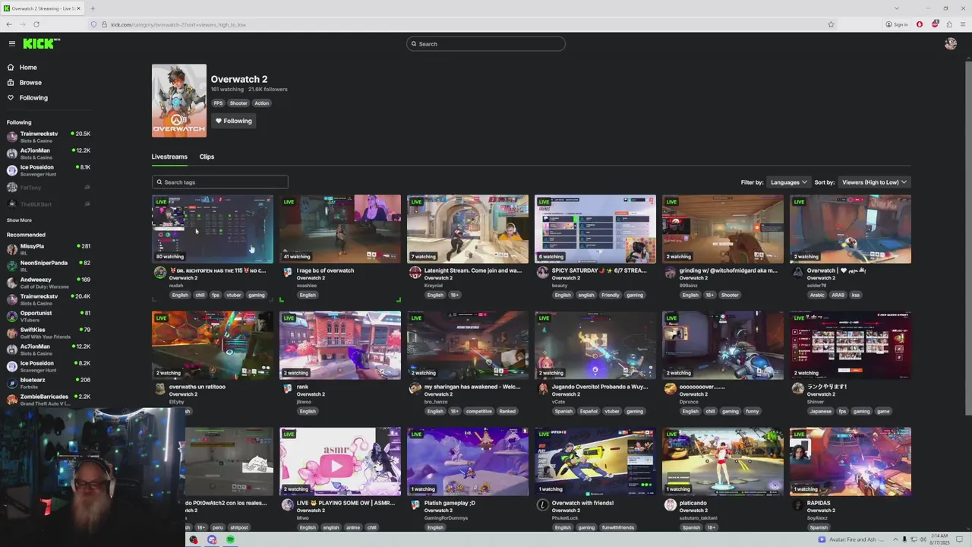Click the Shooter category tag
The width and height of the screenshot is (972, 547).
click(x=238, y=103)
